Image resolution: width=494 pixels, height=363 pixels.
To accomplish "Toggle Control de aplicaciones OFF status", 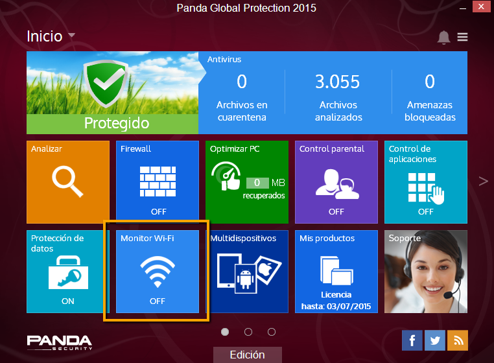I will [426, 212].
